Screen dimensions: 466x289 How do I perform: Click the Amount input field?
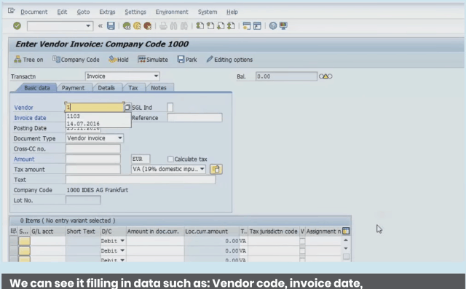click(x=93, y=159)
